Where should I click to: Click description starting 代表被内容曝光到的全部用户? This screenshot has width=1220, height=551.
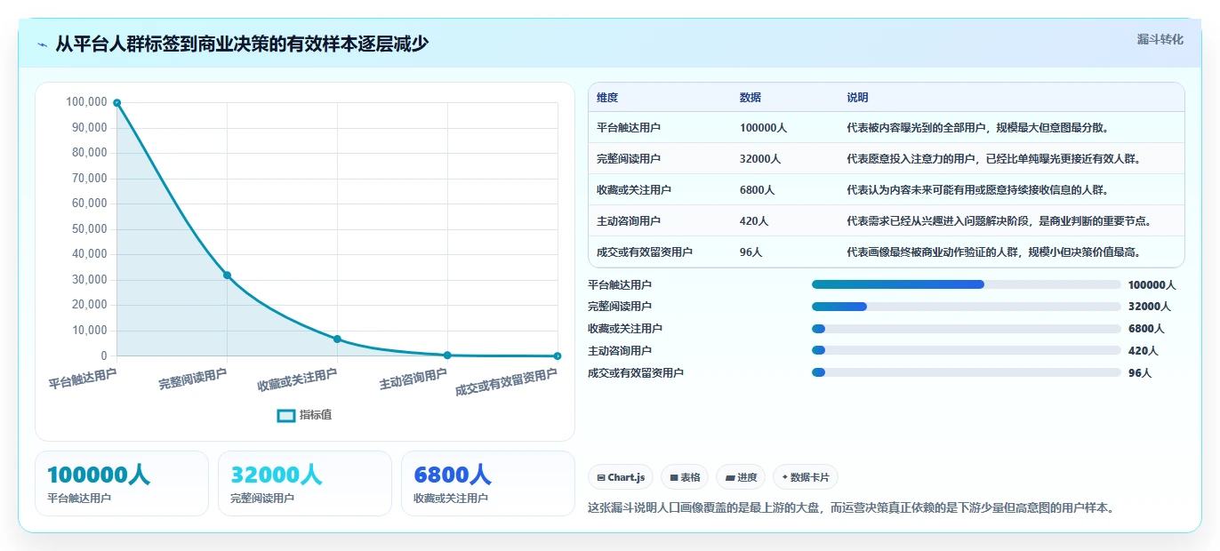977,128
